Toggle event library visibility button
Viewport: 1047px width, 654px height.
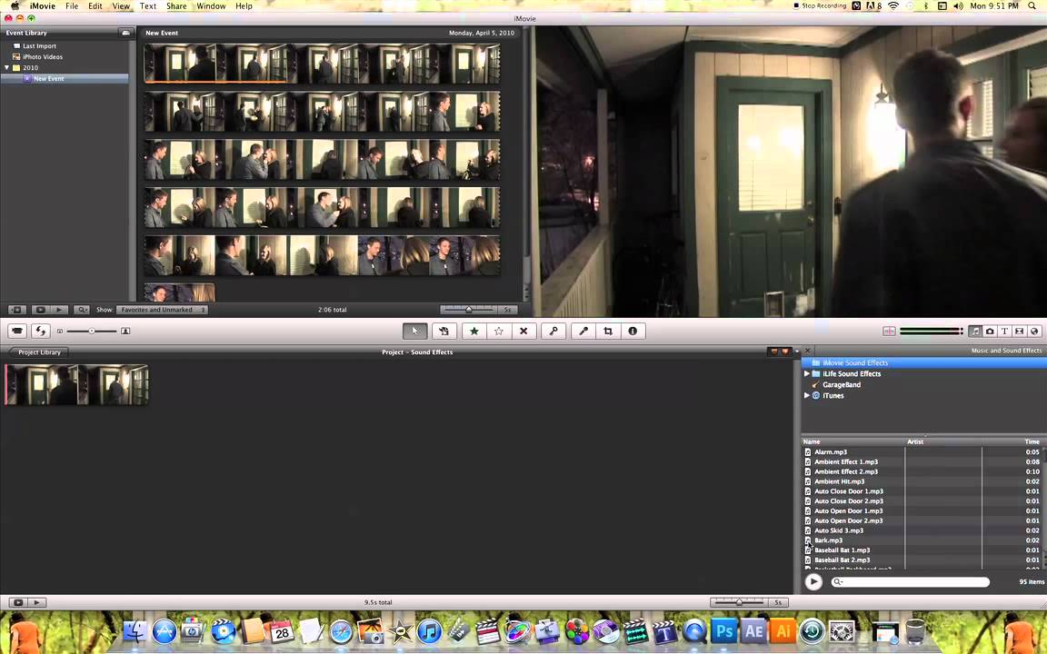click(x=16, y=310)
